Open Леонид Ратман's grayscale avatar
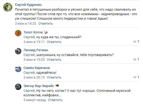This screenshot has width=143, height=104. (x=18, y=51)
